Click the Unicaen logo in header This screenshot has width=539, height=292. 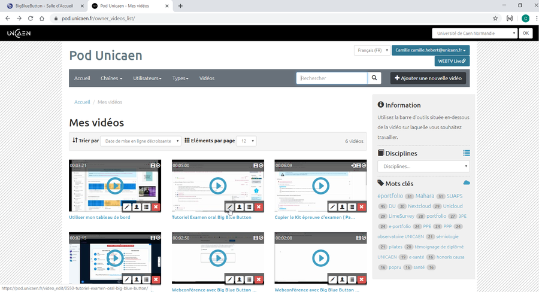19,34
